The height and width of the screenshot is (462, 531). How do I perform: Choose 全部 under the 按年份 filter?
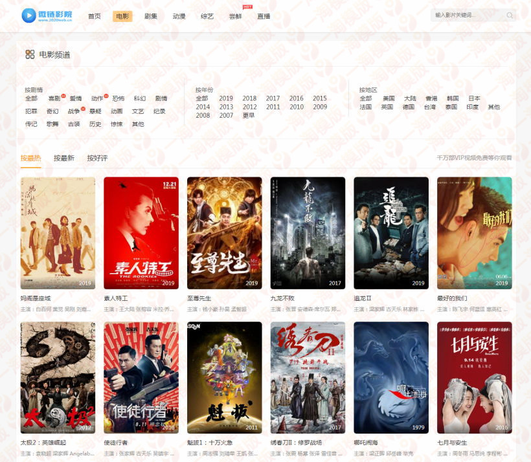pyautogui.click(x=202, y=98)
